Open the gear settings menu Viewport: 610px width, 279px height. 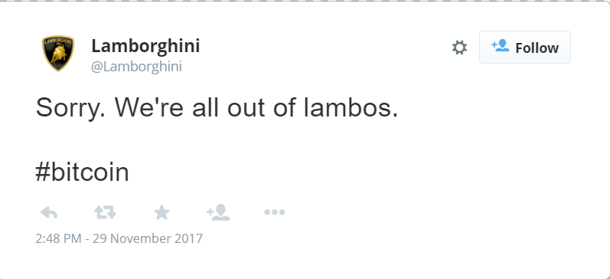(459, 48)
